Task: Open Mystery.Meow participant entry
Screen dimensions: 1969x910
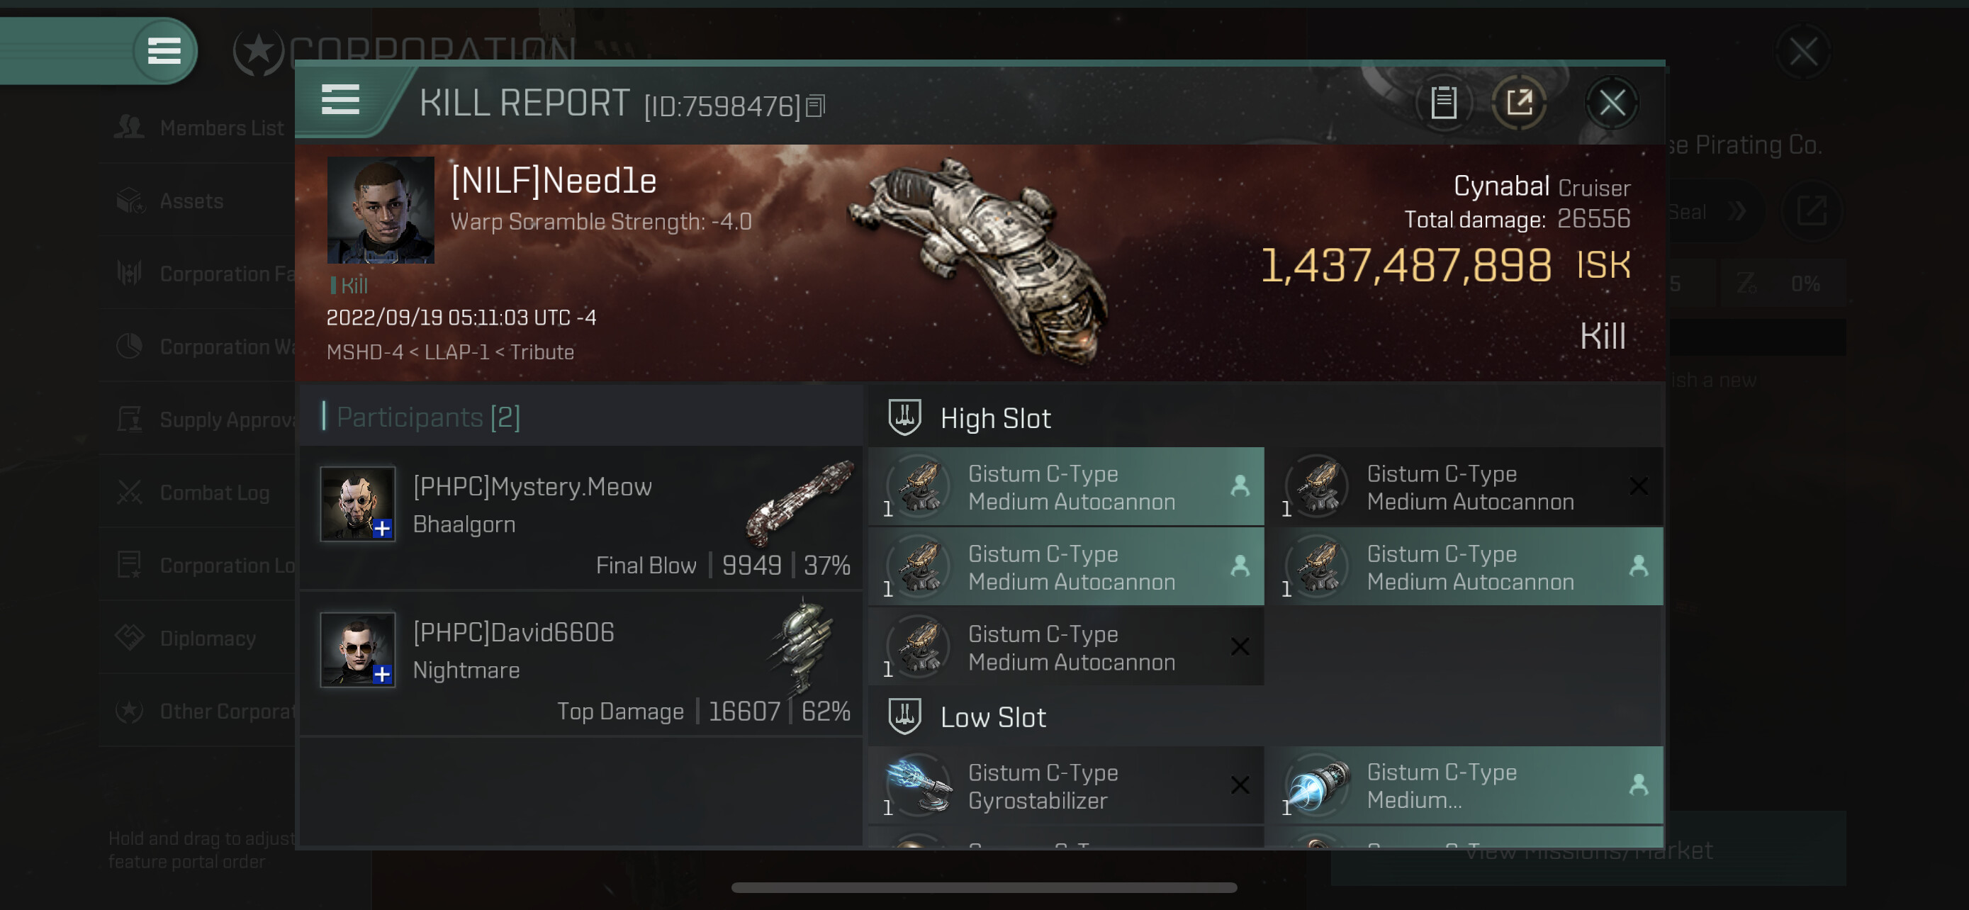Action: tap(582, 518)
